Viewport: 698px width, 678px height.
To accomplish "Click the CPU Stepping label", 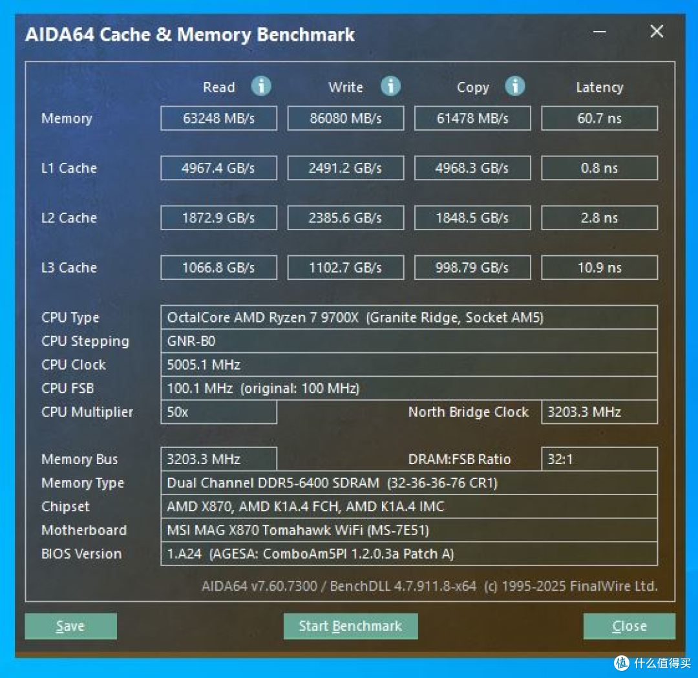I will pos(85,341).
